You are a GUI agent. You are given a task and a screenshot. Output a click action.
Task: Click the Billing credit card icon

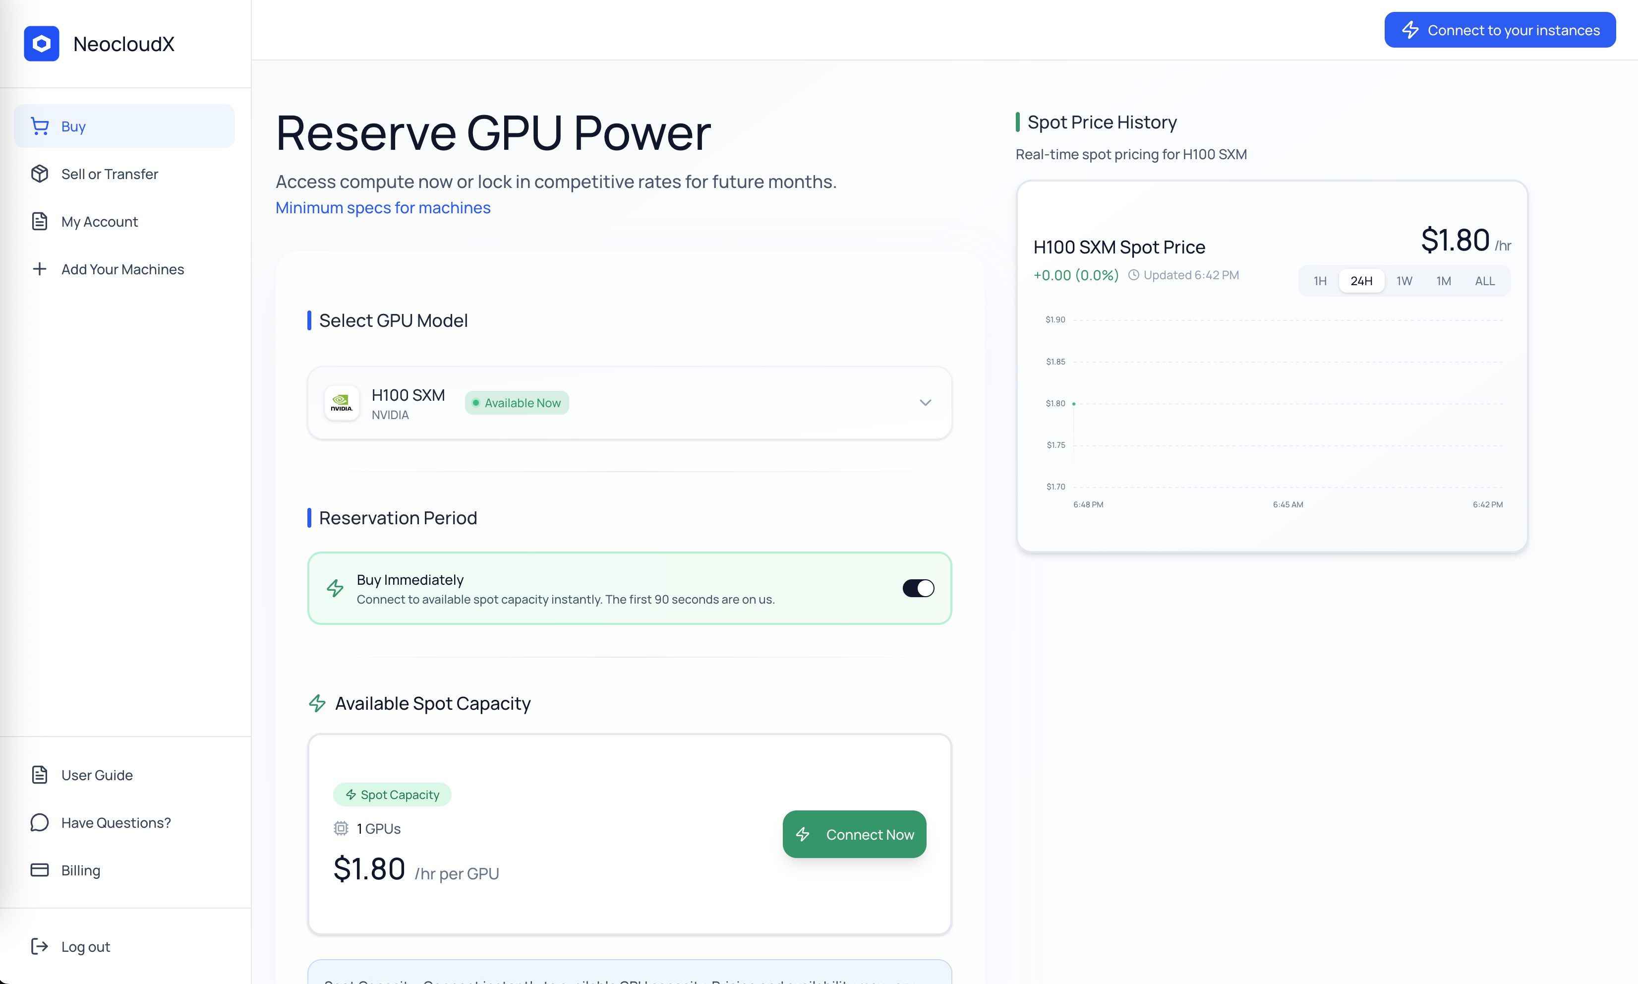pos(40,870)
